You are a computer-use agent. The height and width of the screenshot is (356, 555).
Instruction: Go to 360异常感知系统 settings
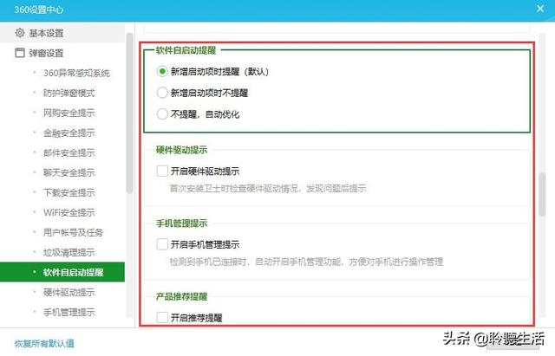(x=76, y=73)
